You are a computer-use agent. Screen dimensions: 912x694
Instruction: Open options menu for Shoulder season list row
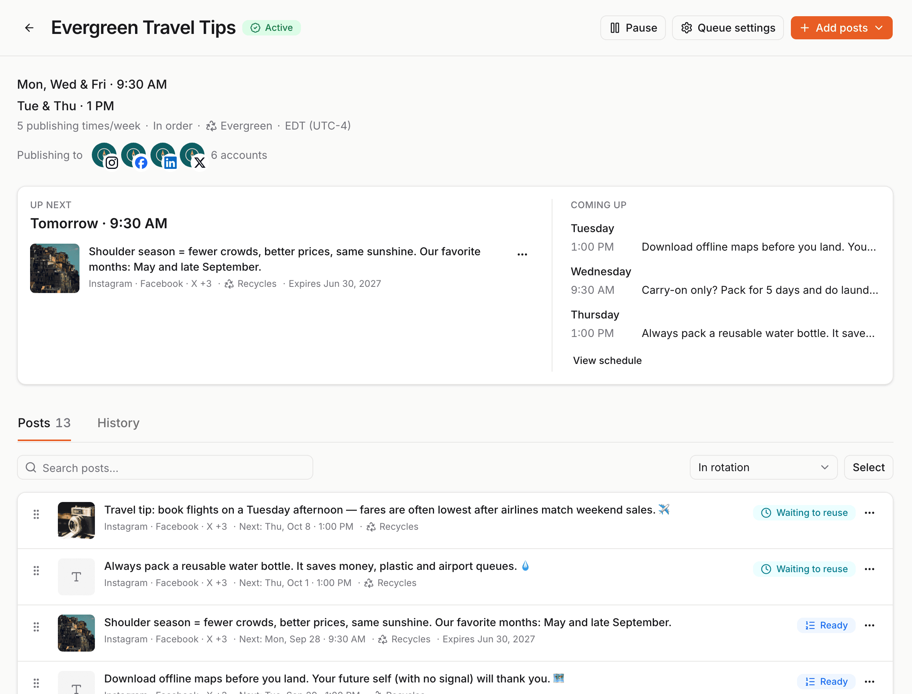click(870, 625)
